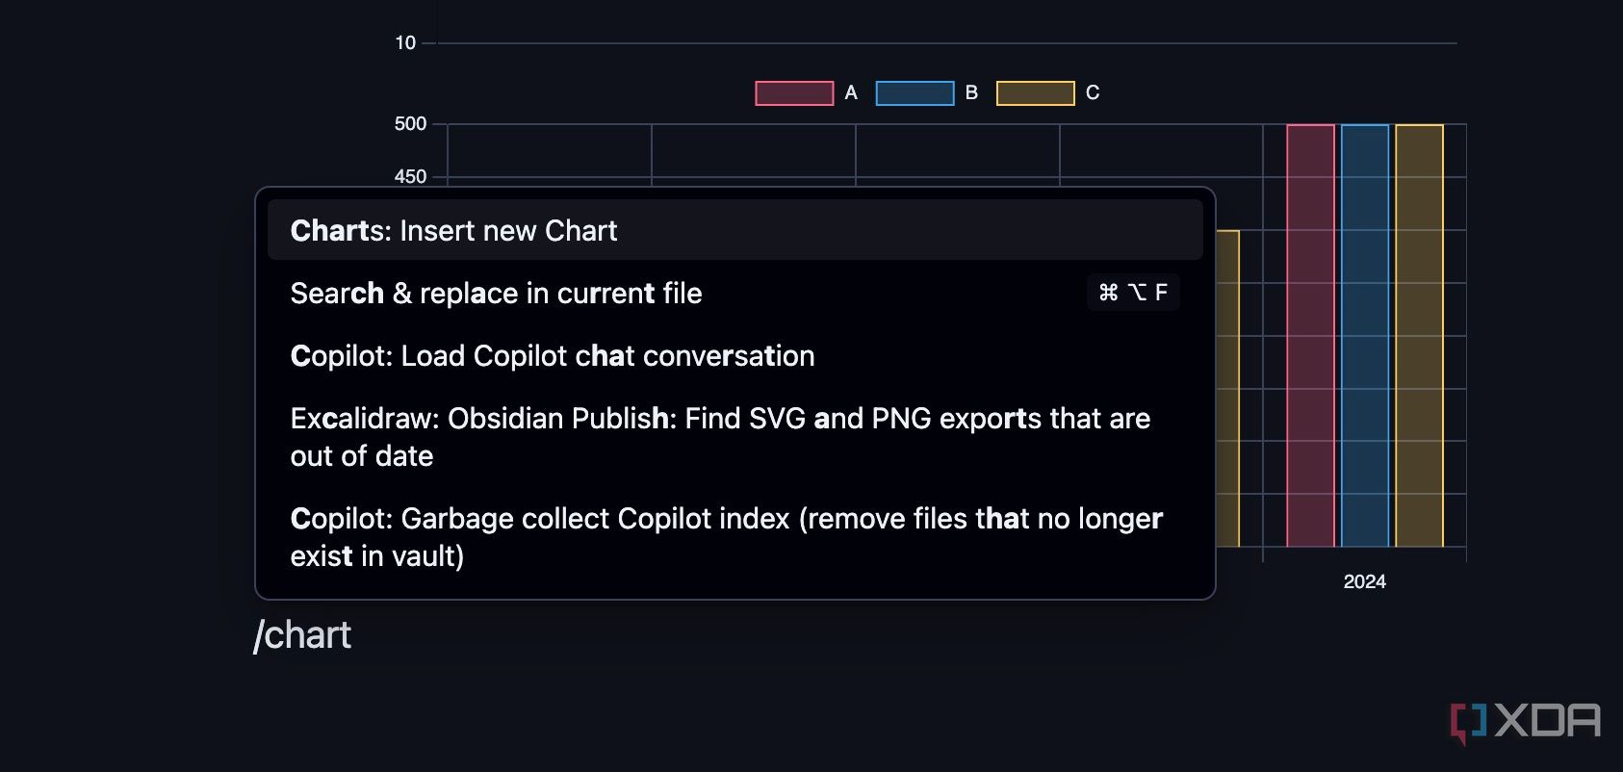The width and height of the screenshot is (1623, 772).
Task: Select the red series A legend swatch
Action: 793,92
